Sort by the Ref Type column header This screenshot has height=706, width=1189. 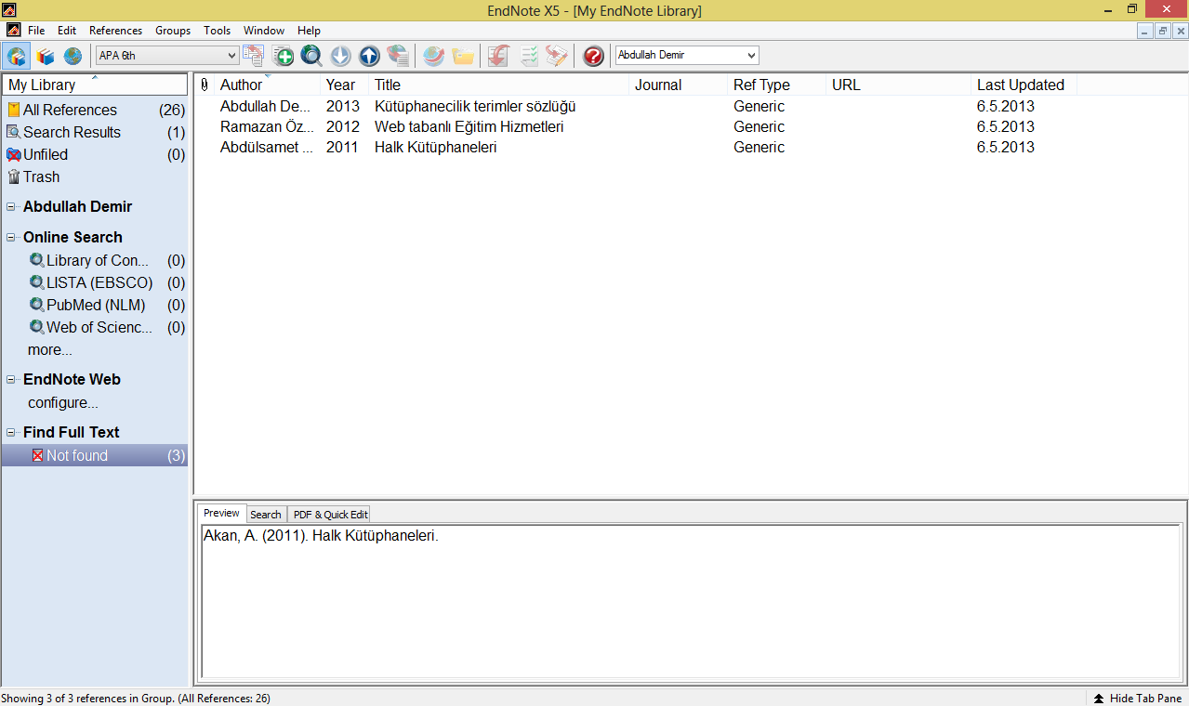pos(777,85)
